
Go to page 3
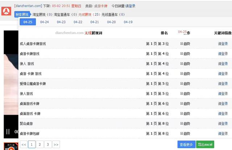(x=48, y=144)
